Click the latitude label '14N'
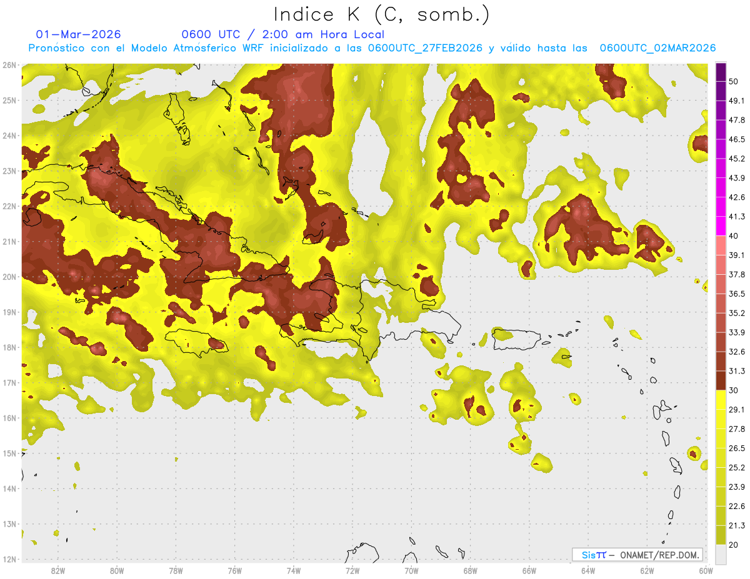The height and width of the screenshot is (579, 750). pos(9,488)
